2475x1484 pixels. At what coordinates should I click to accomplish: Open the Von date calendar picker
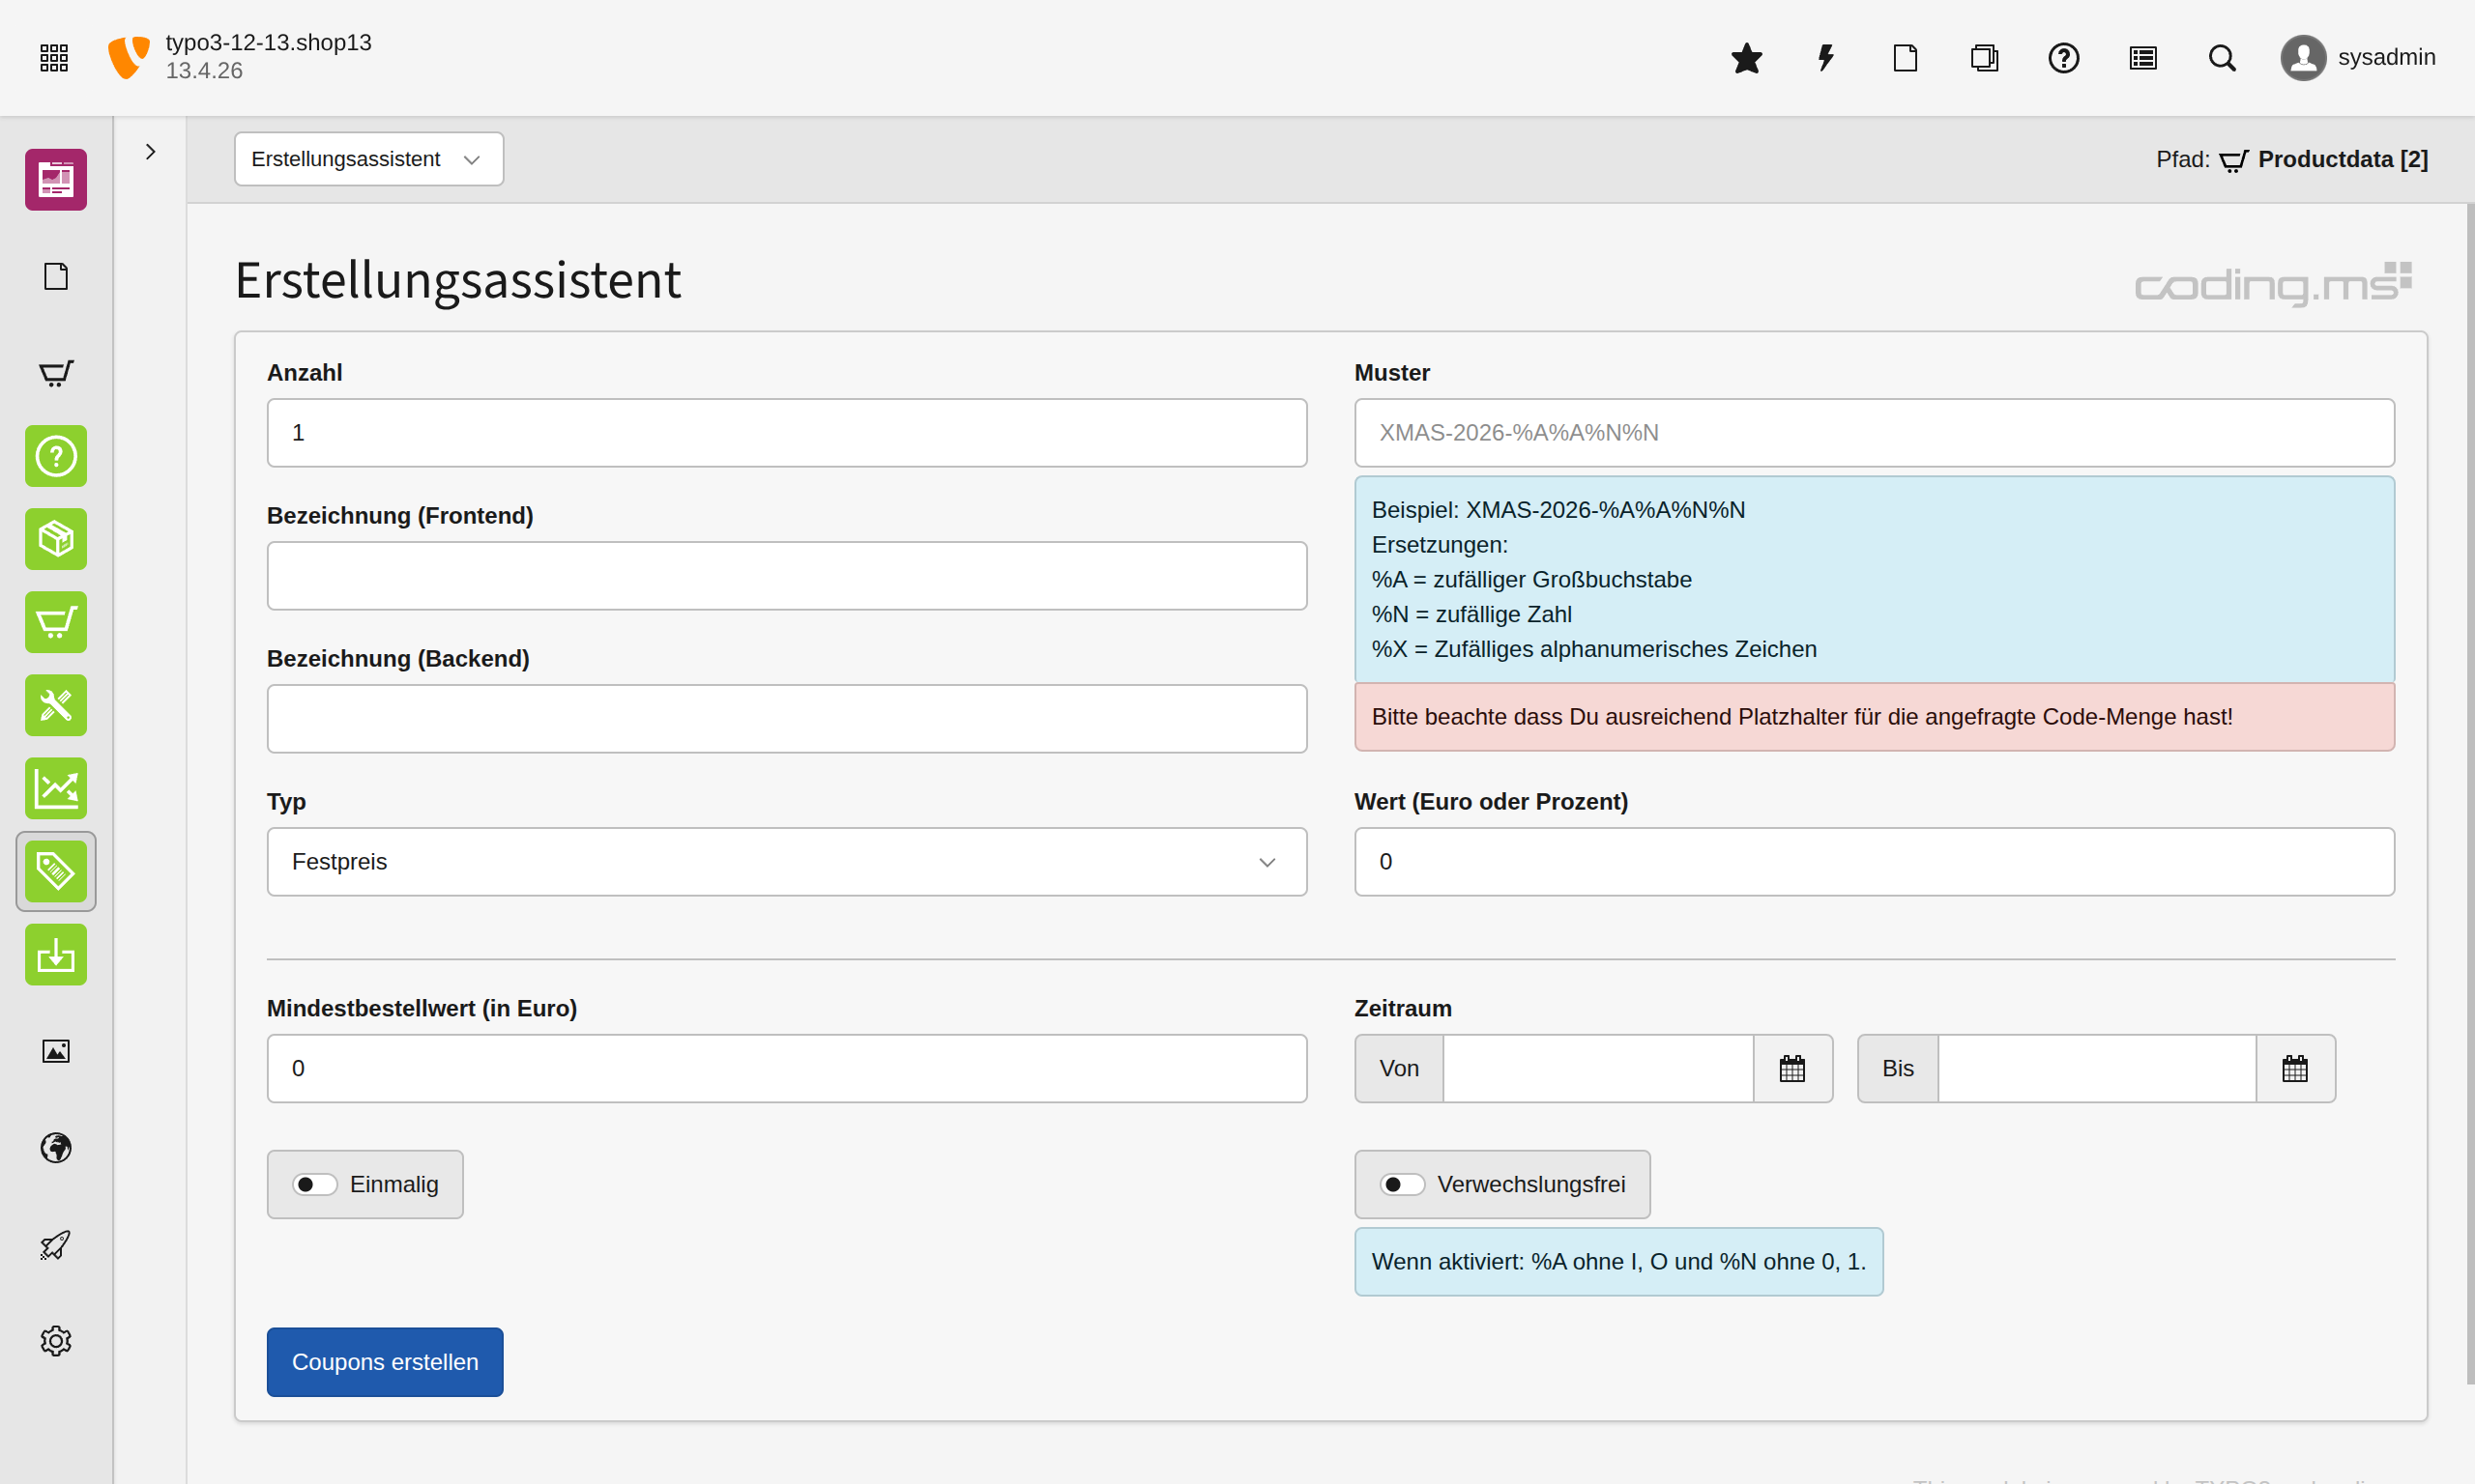click(x=1791, y=1068)
